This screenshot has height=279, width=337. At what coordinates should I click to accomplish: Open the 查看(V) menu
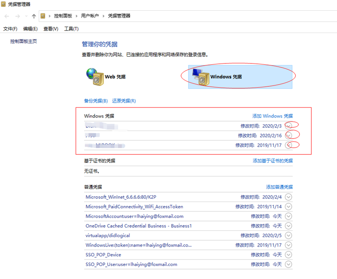51,29
